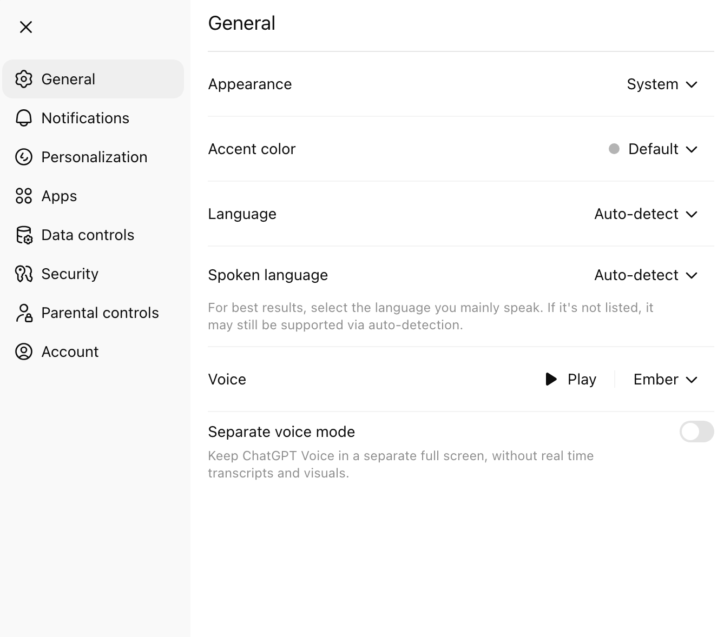Enable Separate voice mode toggle
Screen dimensions: 724x637
pyautogui.click(x=696, y=432)
